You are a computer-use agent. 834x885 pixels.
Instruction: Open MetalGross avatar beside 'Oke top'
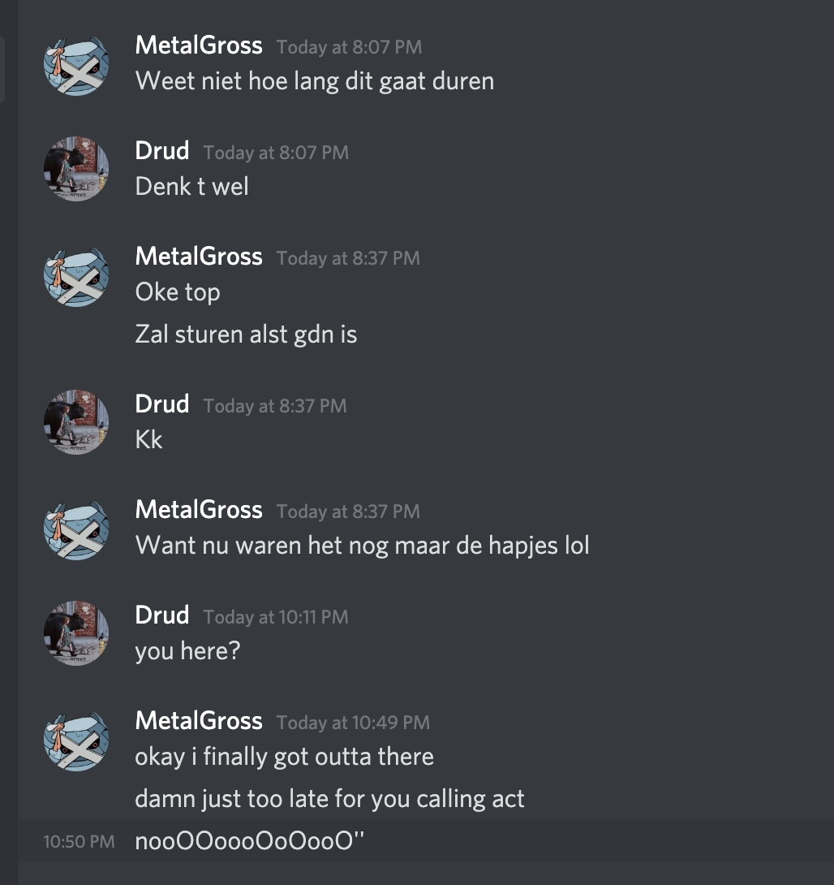click(x=76, y=275)
